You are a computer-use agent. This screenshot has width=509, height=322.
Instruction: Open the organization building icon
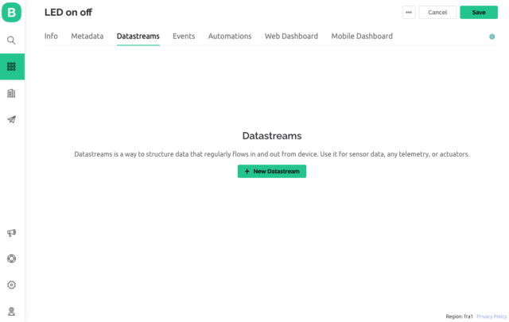point(12,93)
